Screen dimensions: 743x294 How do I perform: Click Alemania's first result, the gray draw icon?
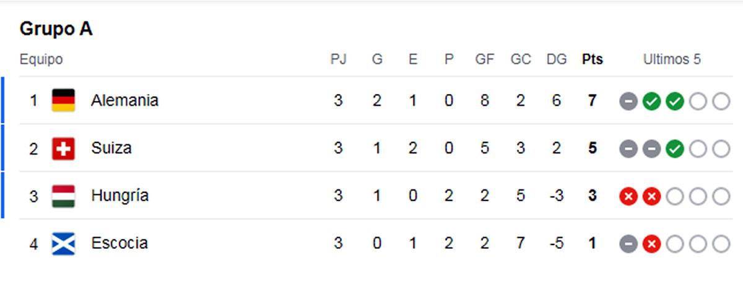[628, 101]
